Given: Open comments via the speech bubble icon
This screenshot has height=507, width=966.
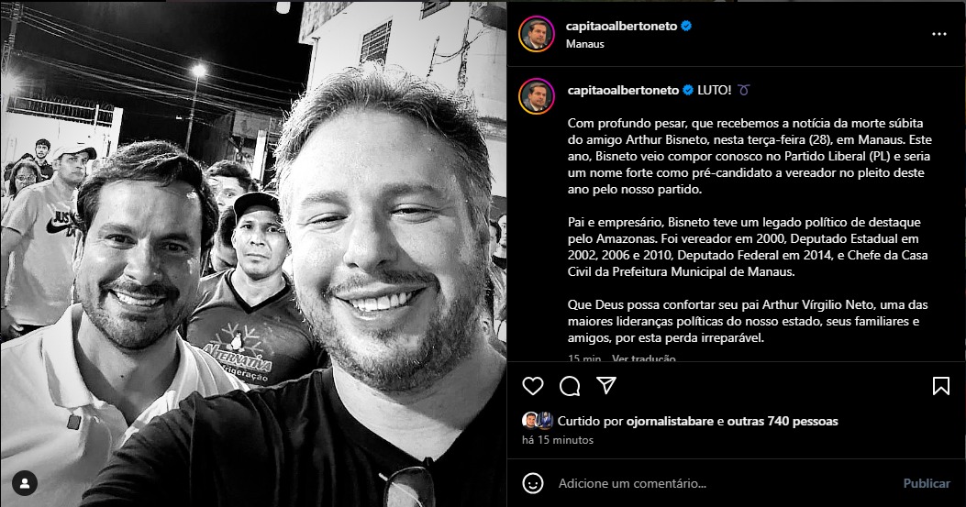Looking at the screenshot, I should [570, 386].
